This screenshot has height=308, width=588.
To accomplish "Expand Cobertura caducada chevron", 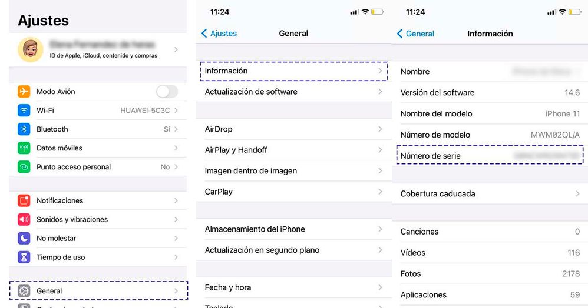I will coord(577,194).
